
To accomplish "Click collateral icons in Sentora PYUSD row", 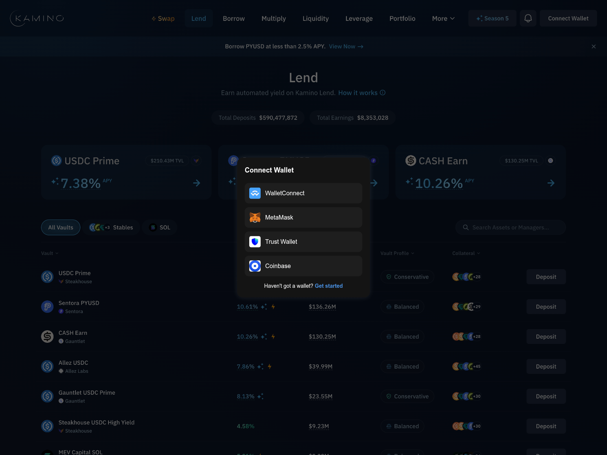I will tap(467, 307).
